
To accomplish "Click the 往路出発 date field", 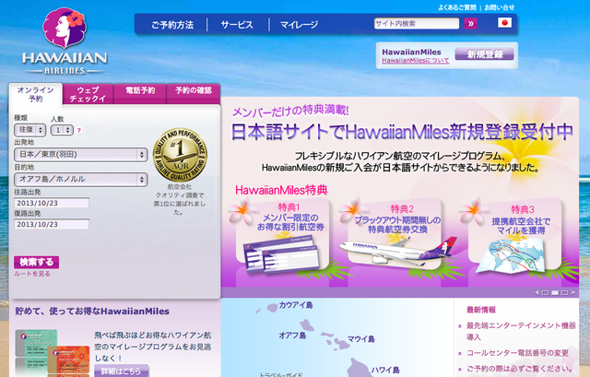I will click(x=52, y=203).
